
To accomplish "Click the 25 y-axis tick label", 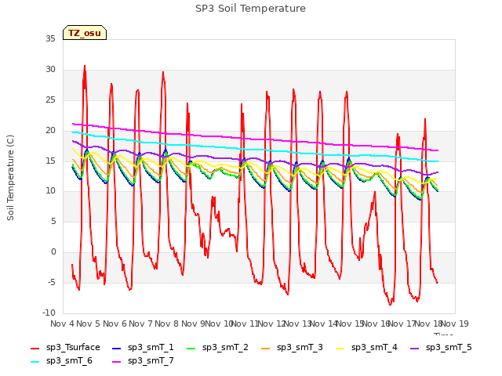I will coord(50,100).
